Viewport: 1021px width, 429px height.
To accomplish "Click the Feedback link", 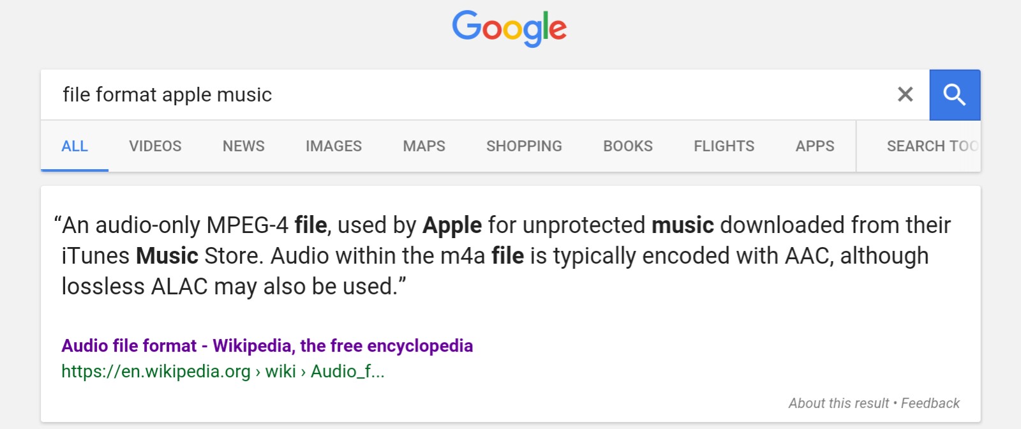I will click(930, 403).
